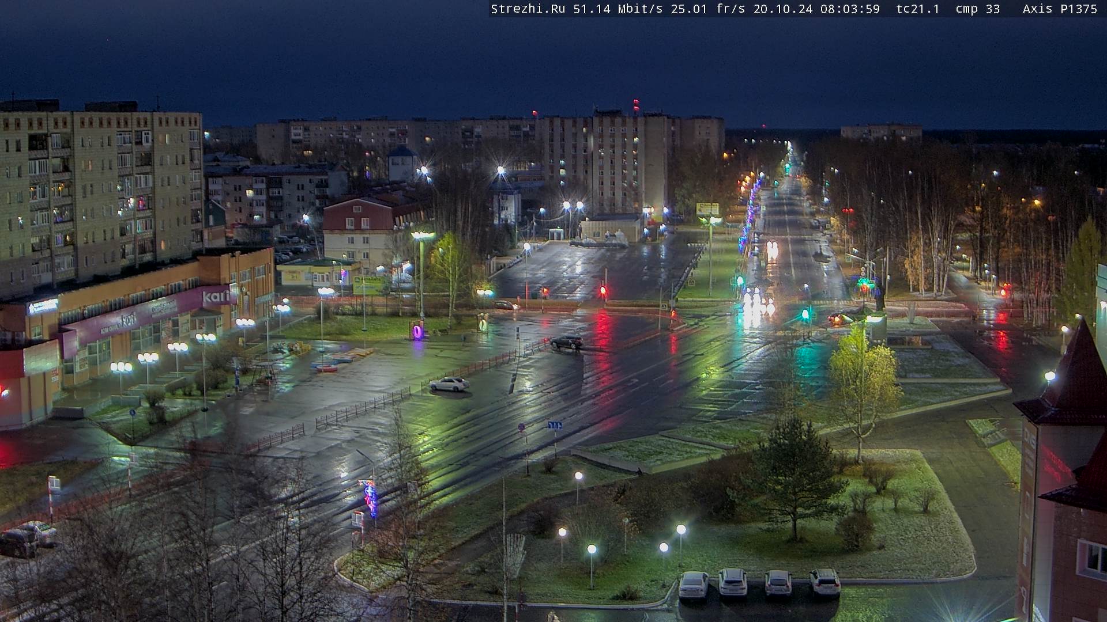Click the cmp 33 compression value
This screenshot has height=622, width=1107.
[x=978, y=9]
